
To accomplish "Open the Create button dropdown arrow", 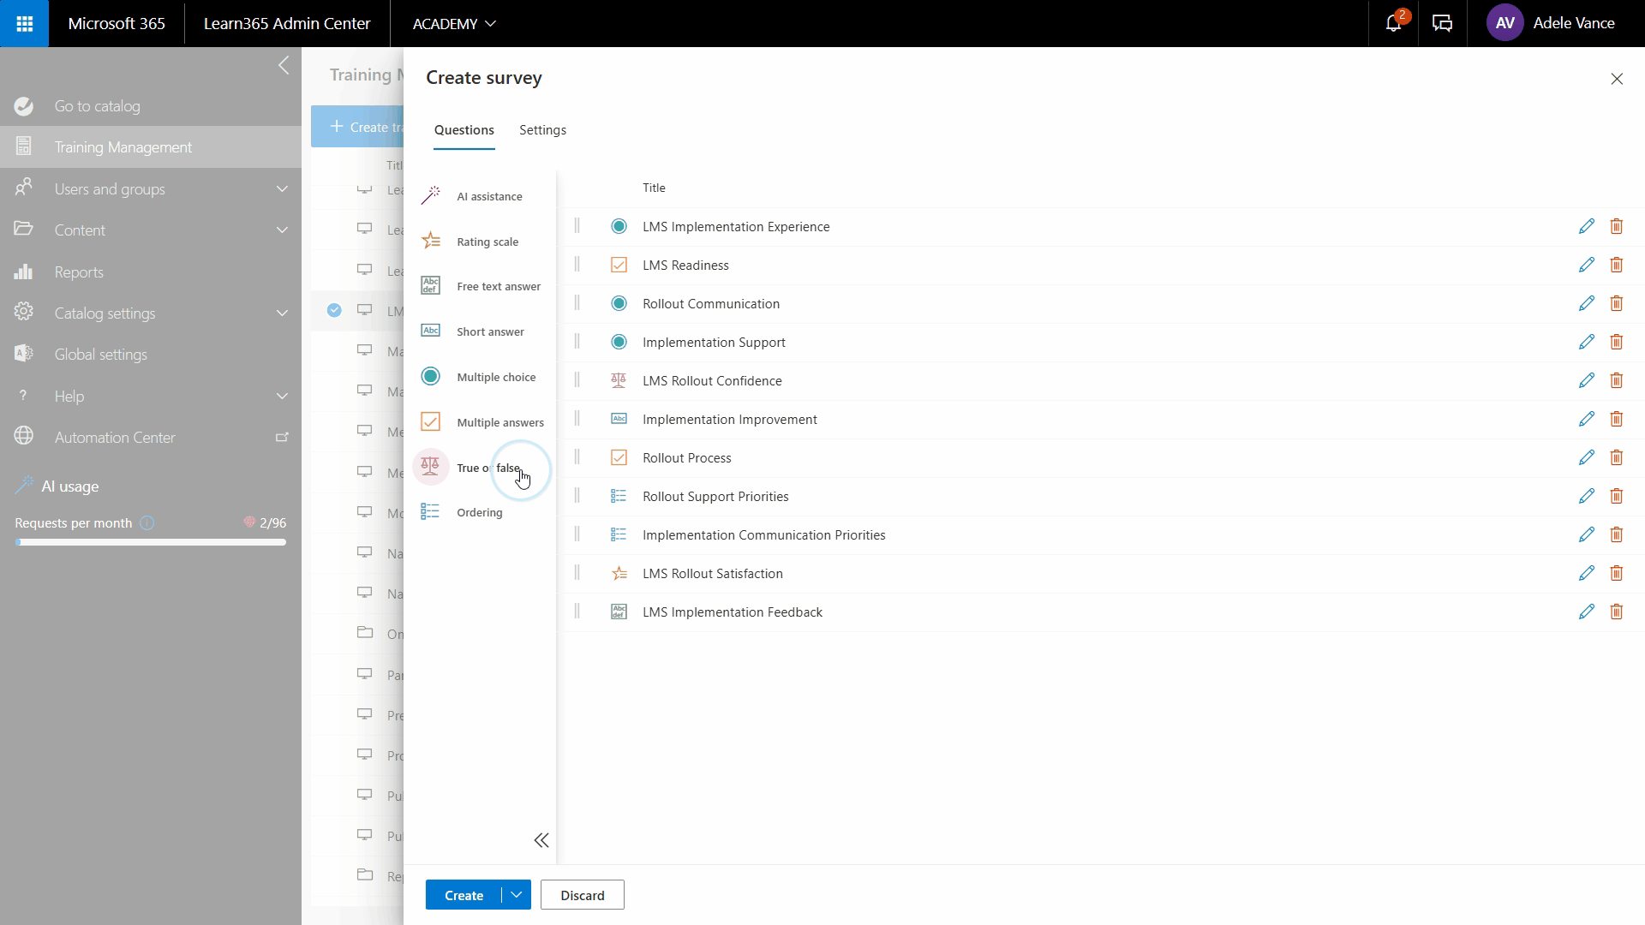I will (517, 895).
